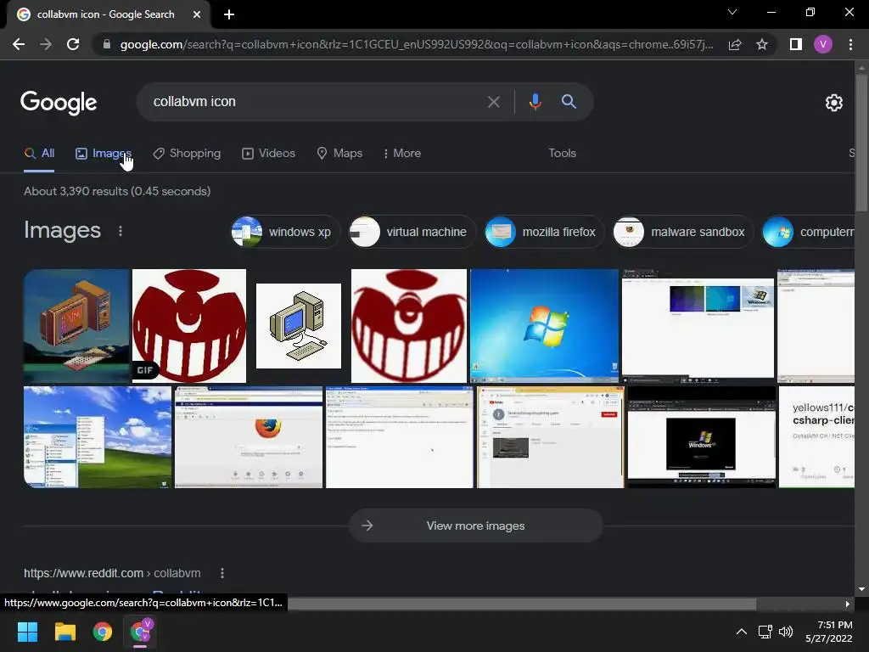Switch to the Videos tab
The height and width of the screenshot is (652, 869).
(268, 153)
